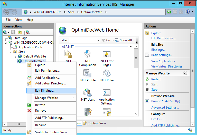This screenshot has width=197, height=135.
Task: Collapse the Sites tree node
Action: tap(11, 52)
